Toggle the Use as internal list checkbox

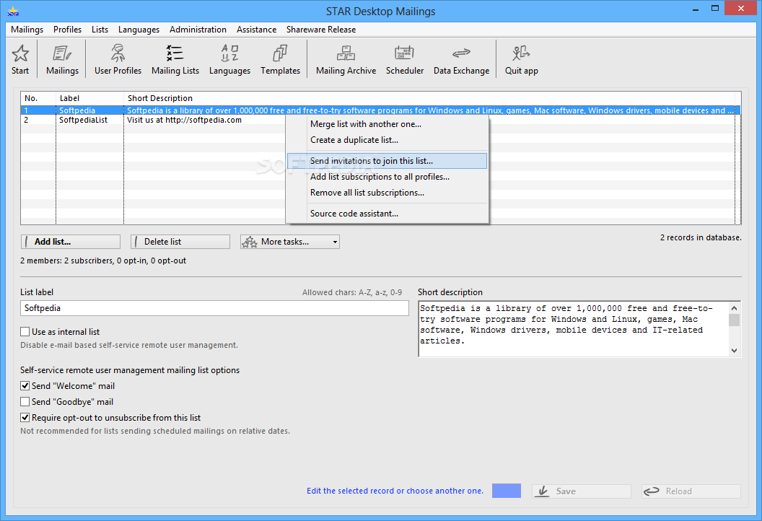[x=25, y=331]
